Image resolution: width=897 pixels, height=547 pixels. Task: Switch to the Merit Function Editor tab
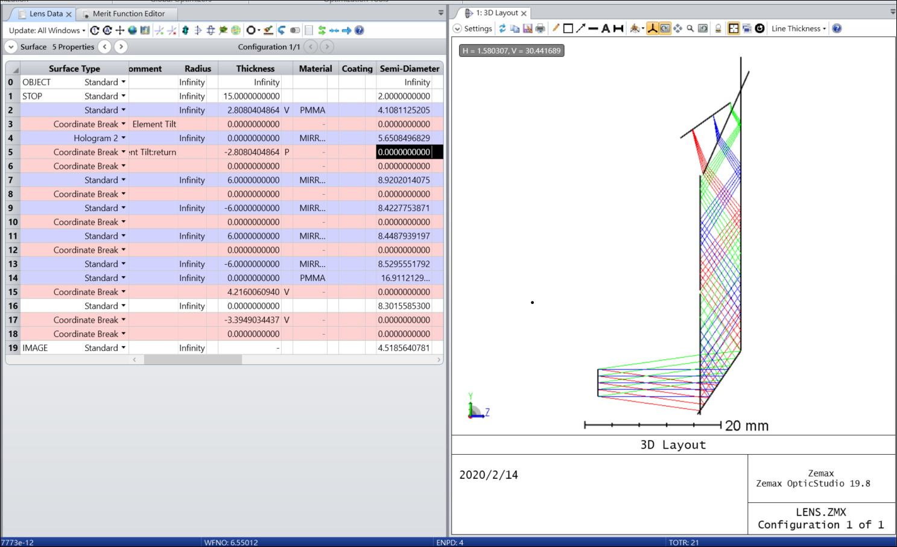click(128, 13)
